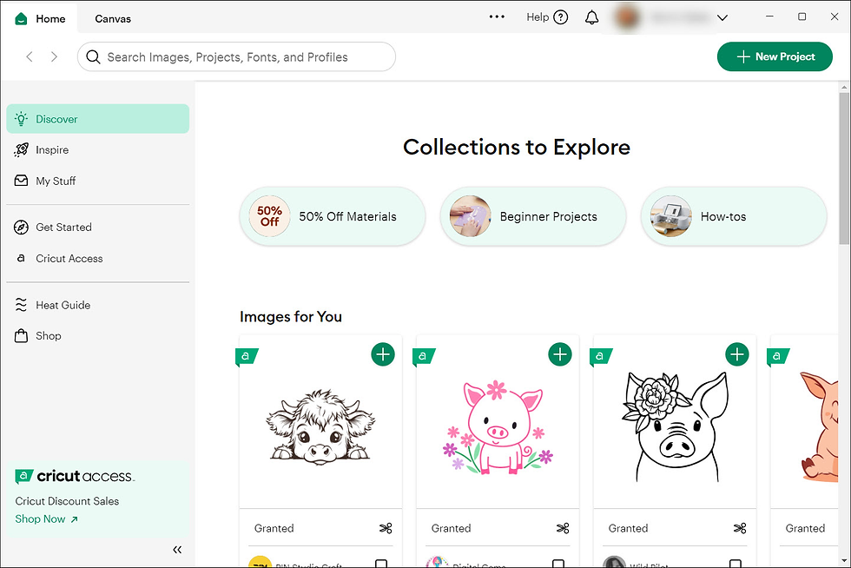This screenshot has width=851, height=568.
Task: Tick the checkbox on the outlined pig card
Action: coord(735,564)
